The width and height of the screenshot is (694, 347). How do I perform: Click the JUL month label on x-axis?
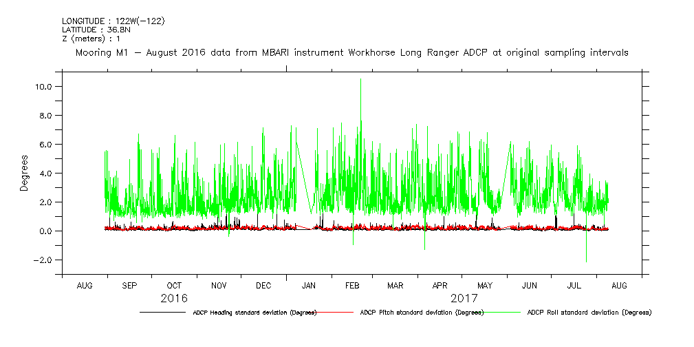click(574, 286)
